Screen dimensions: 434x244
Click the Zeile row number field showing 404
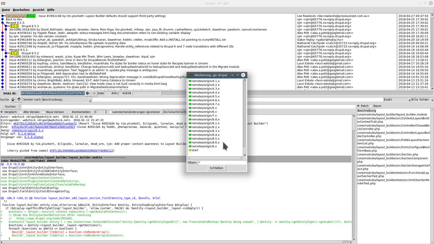(112, 93)
